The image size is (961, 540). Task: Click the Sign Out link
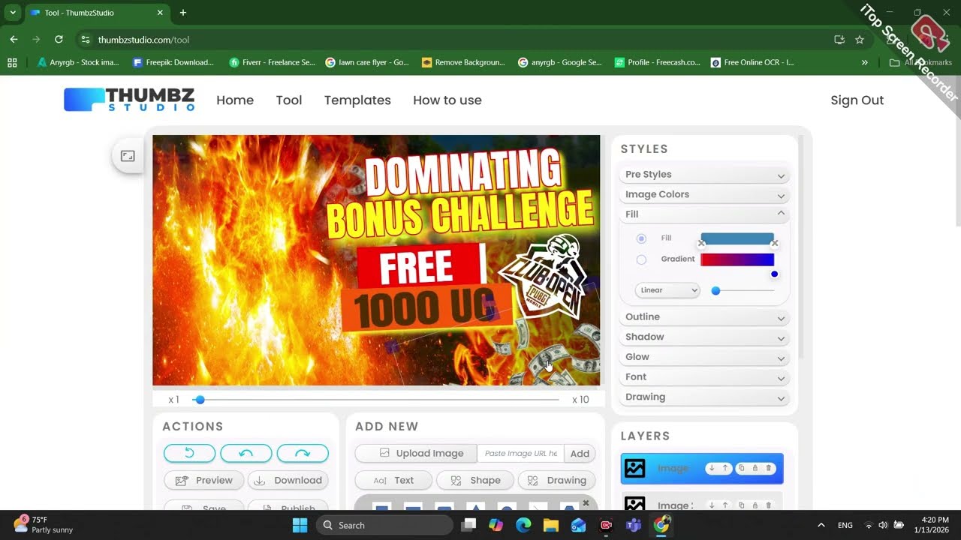[x=857, y=100]
